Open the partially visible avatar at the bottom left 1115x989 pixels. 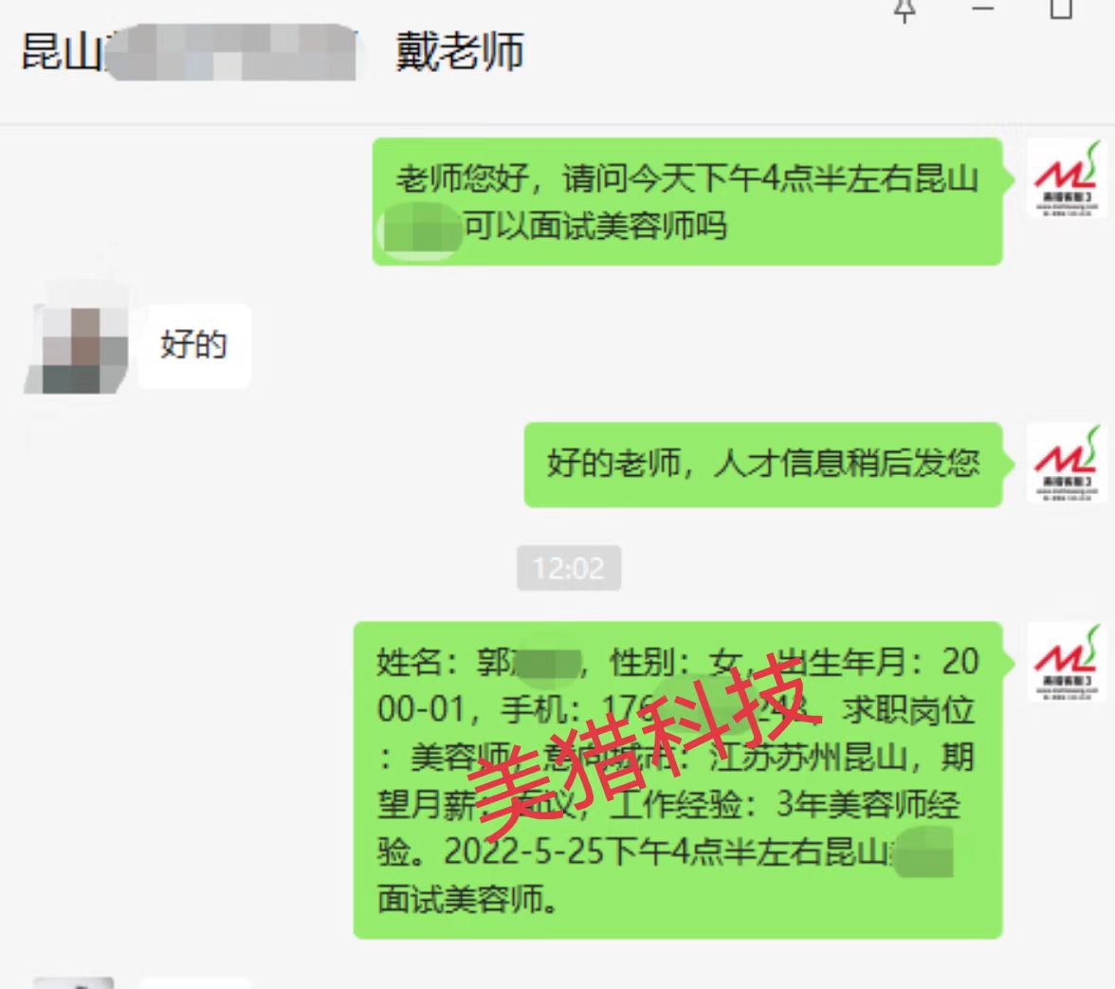pyautogui.click(x=73, y=982)
